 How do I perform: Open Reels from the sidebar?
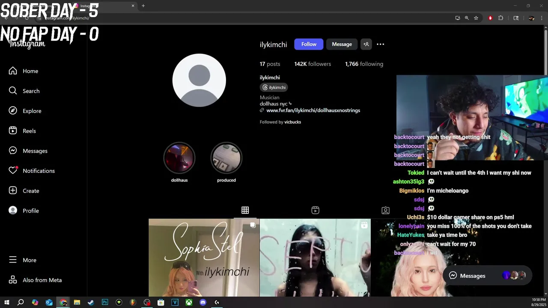(23, 131)
